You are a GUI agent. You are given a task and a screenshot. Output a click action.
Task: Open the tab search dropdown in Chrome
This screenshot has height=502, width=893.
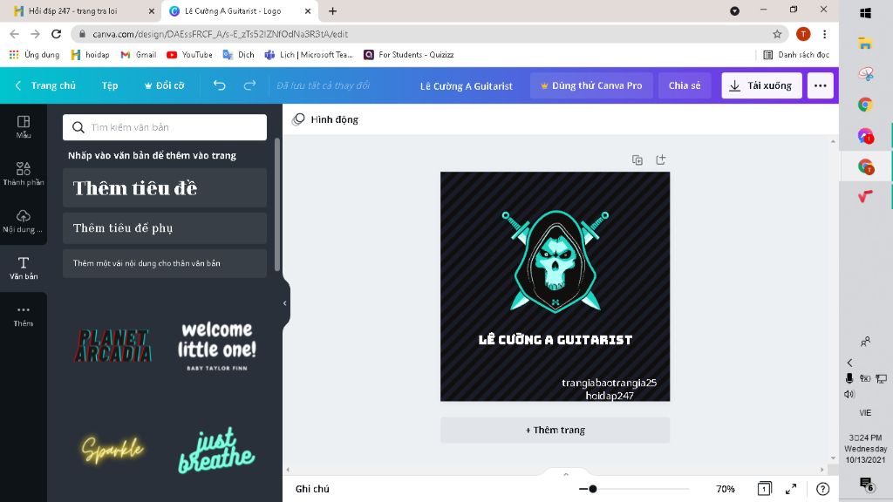pos(734,10)
